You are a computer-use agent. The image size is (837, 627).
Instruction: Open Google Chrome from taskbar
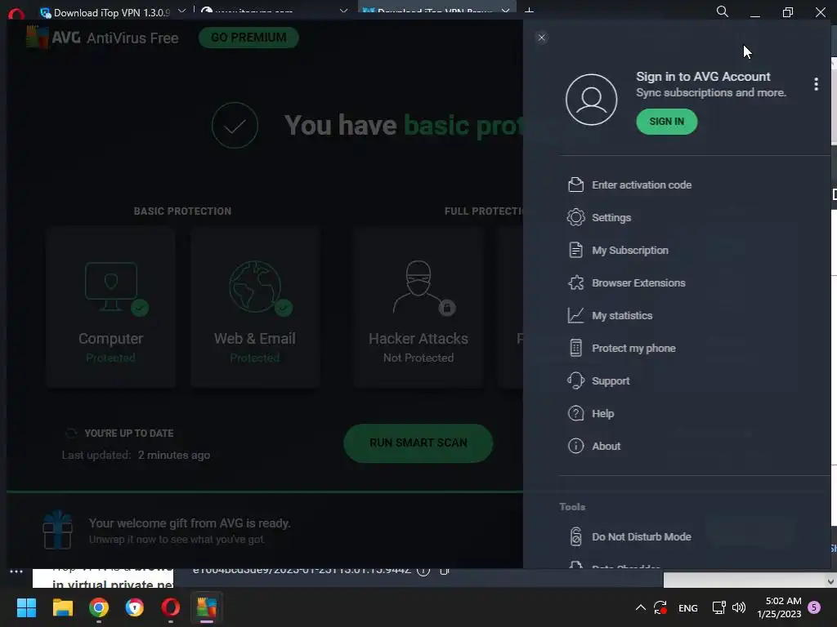(x=99, y=607)
